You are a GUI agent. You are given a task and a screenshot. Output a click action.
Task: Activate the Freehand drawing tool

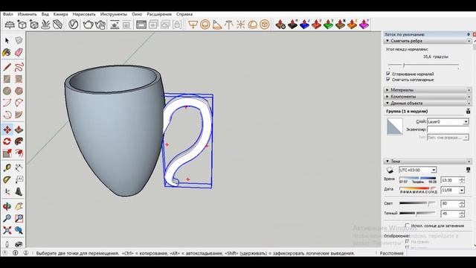pyautogui.click(x=19, y=67)
